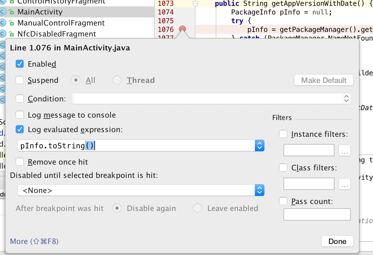Enable the Suspend checkbox
This screenshot has height=255, width=373.
coord(19,80)
